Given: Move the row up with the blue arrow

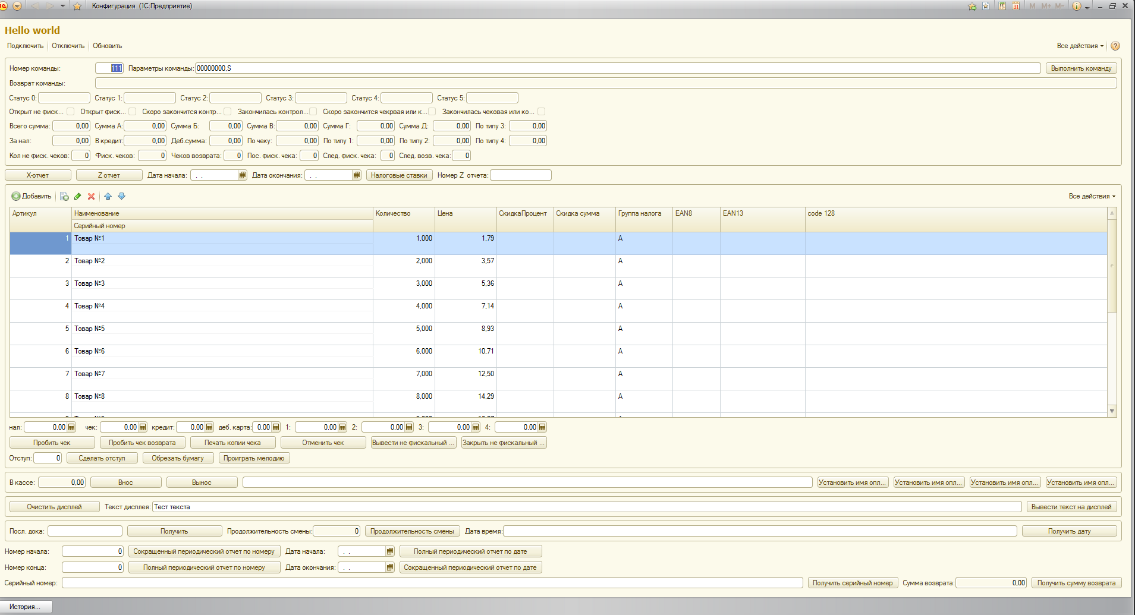Looking at the screenshot, I should click(108, 196).
